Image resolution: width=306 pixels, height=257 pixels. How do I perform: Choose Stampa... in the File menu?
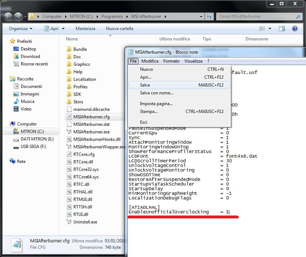pos(179,112)
